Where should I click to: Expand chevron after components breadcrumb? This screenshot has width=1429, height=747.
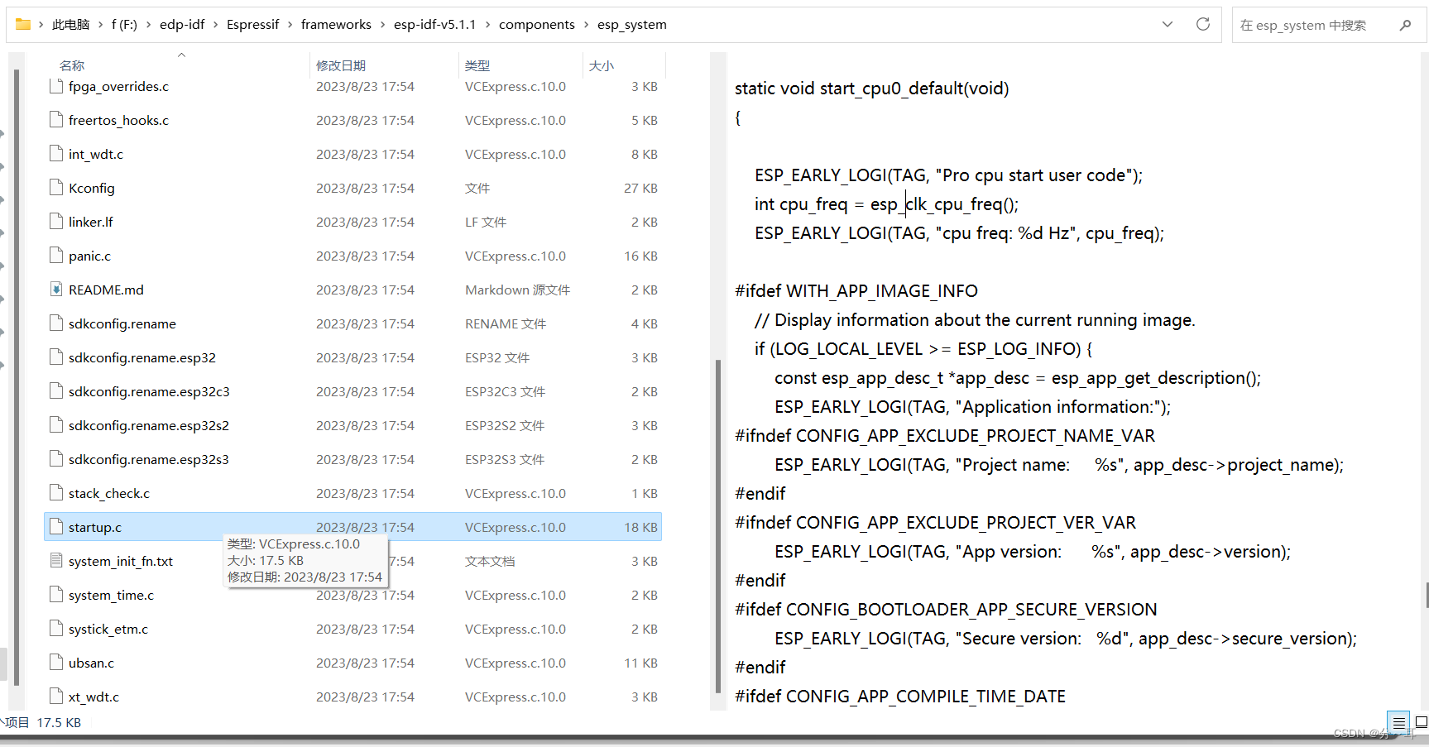point(587,25)
